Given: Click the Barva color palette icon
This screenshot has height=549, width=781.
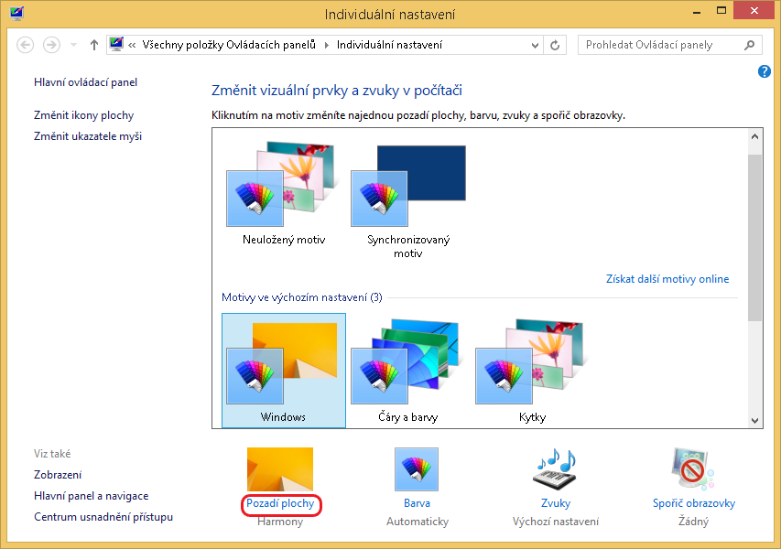Looking at the screenshot, I should click(417, 469).
